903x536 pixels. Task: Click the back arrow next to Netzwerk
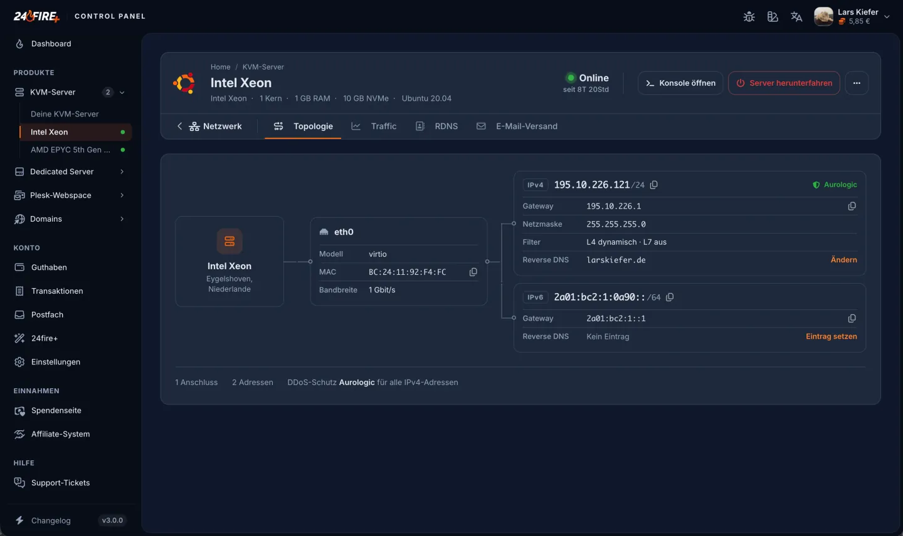tap(180, 126)
